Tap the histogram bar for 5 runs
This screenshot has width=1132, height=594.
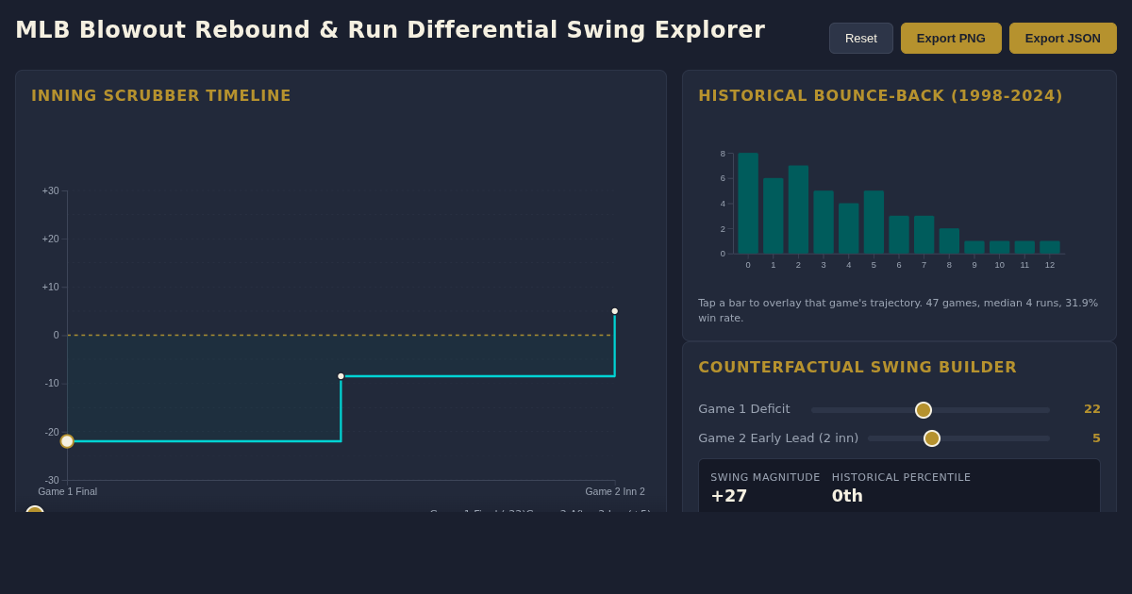874,223
